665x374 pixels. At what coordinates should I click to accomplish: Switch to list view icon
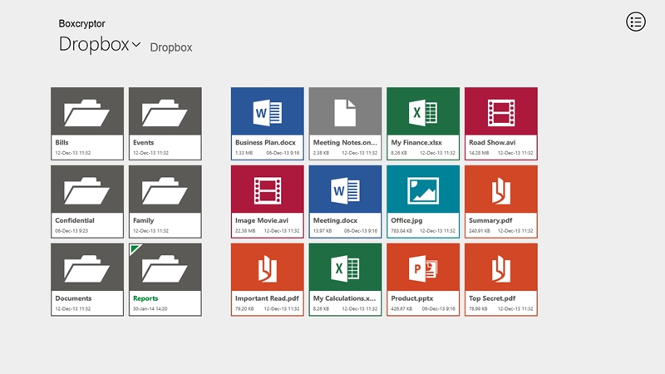(636, 22)
